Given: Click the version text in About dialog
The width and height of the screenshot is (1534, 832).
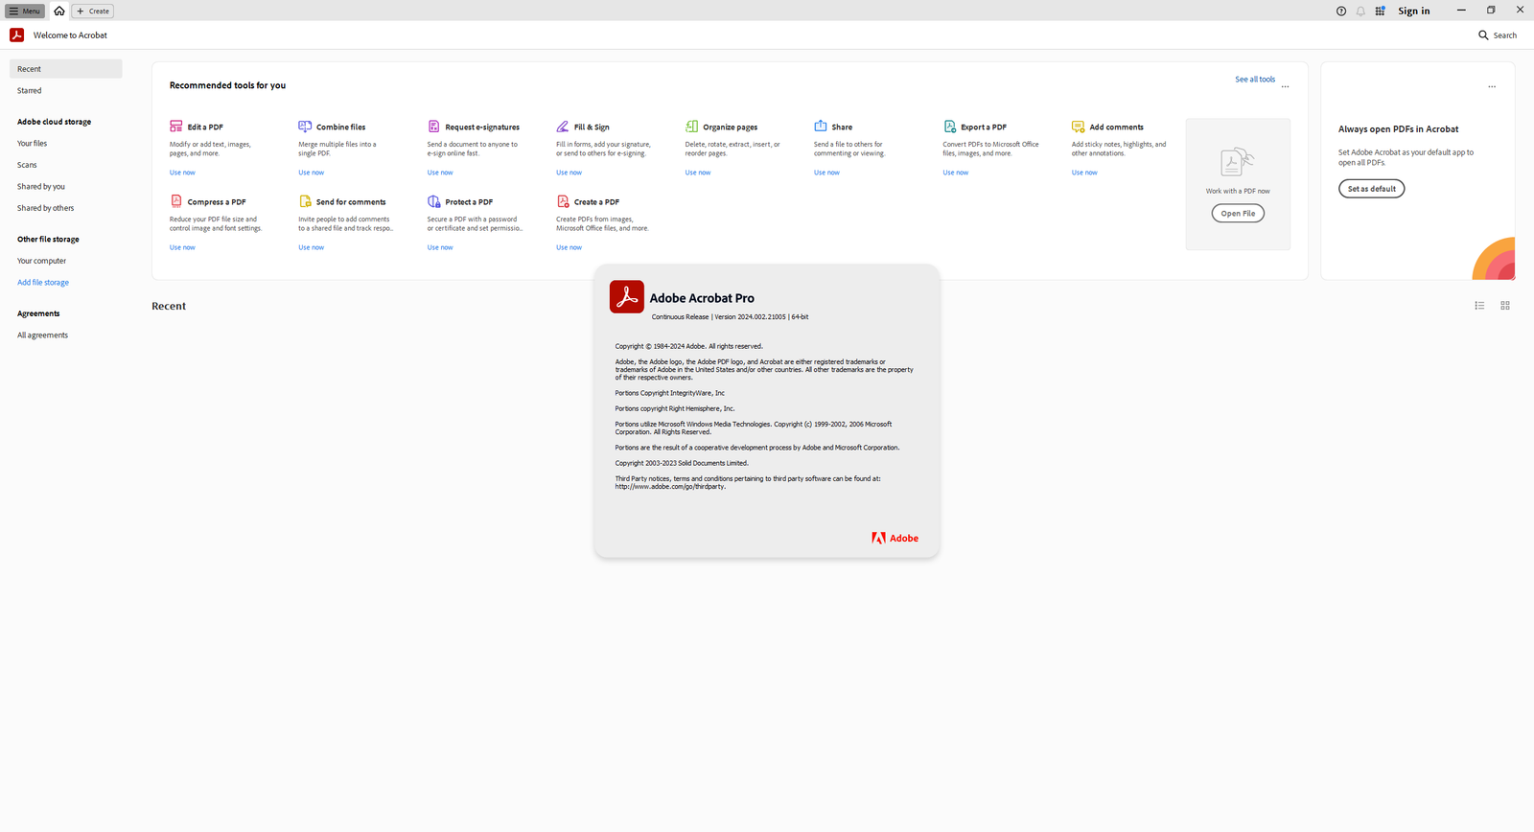Looking at the screenshot, I should tap(730, 317).
